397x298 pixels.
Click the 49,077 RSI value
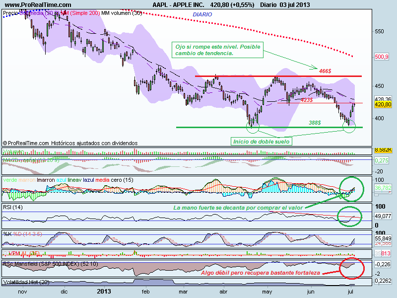[383, 216]
